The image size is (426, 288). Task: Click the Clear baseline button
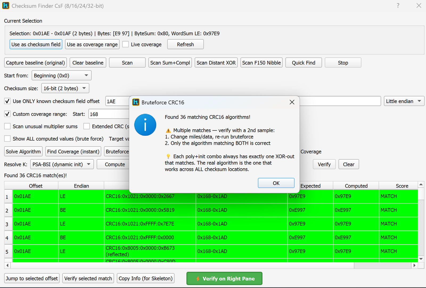pos(88,63)
